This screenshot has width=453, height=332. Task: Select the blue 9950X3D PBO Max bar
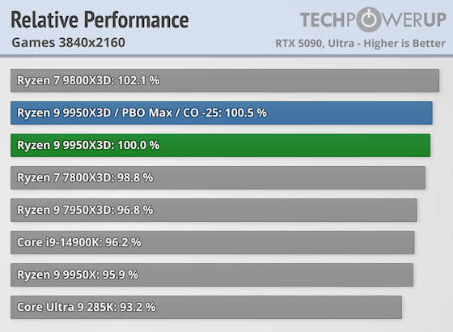click(222, 113)
